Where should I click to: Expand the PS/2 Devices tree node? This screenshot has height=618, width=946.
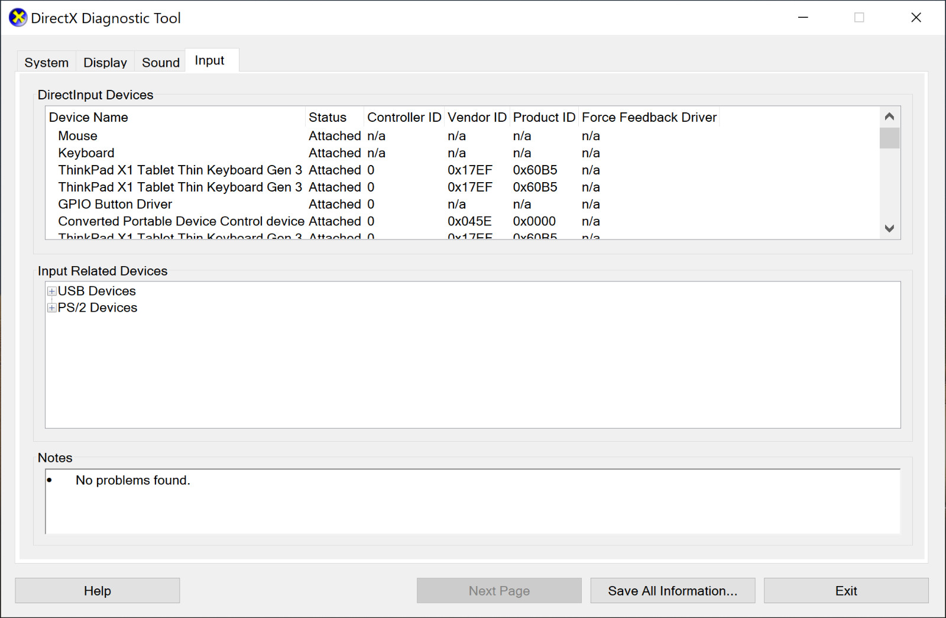[x=52, y=308]
